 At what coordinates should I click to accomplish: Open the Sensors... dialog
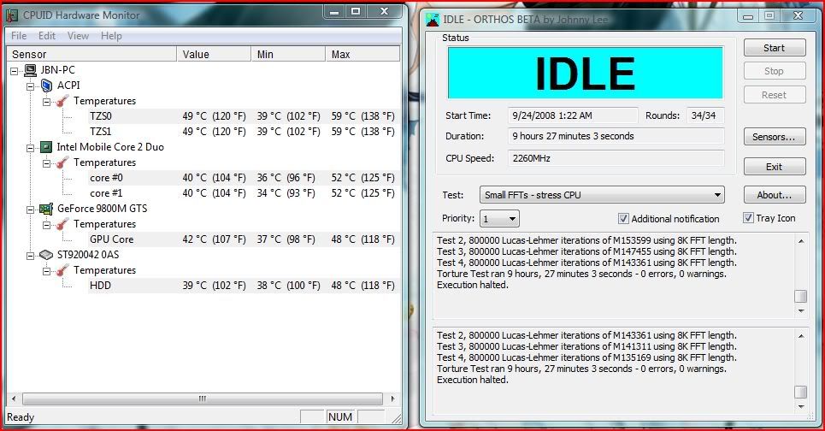pos(775,137)
